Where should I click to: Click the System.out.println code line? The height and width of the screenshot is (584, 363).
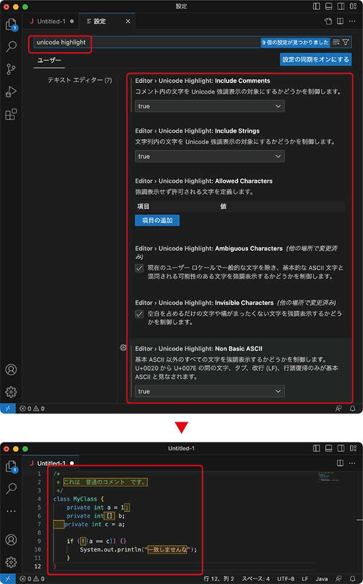point(138,549)
